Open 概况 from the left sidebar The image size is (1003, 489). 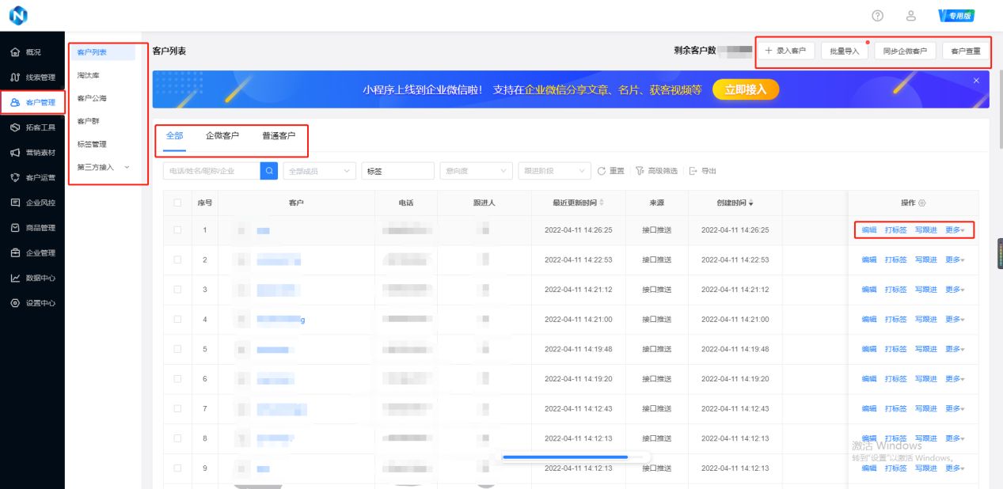(x=32, y=51)
